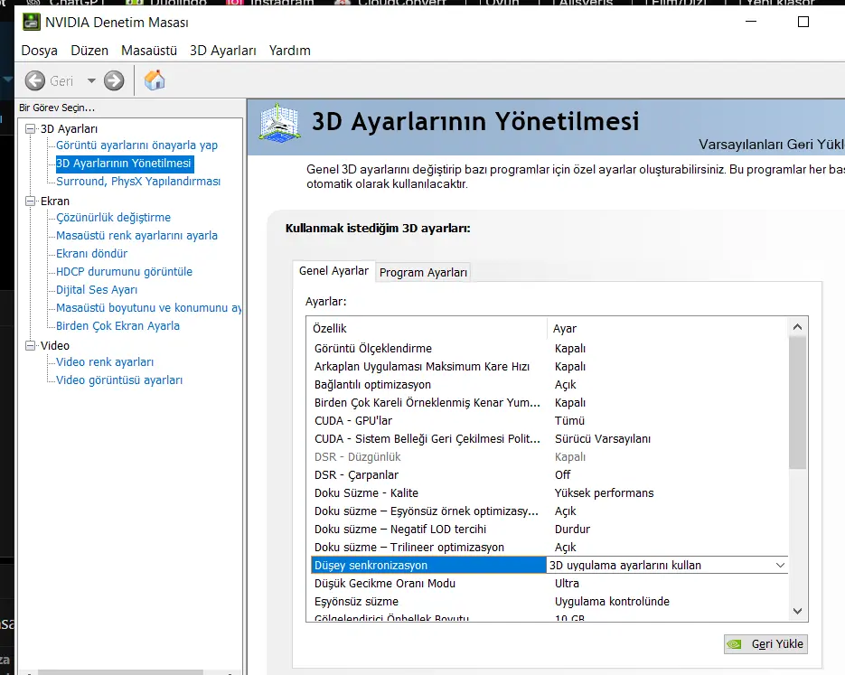Collapse the 3D Ayarları tree node
Screen dimensions: 845x675
tap(30, 128)
